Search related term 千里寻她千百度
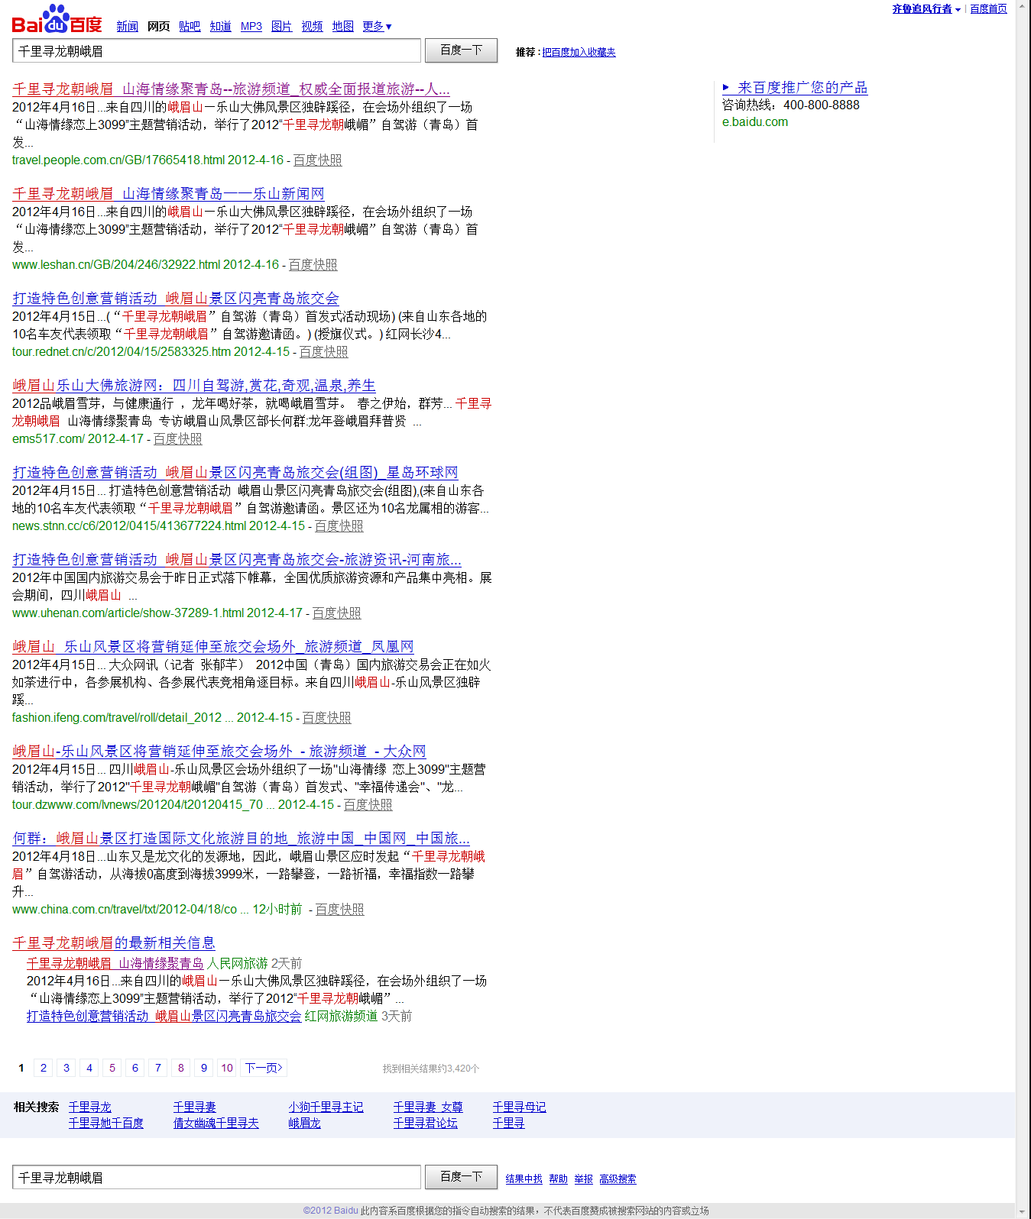 click(x=106, y=1124)
